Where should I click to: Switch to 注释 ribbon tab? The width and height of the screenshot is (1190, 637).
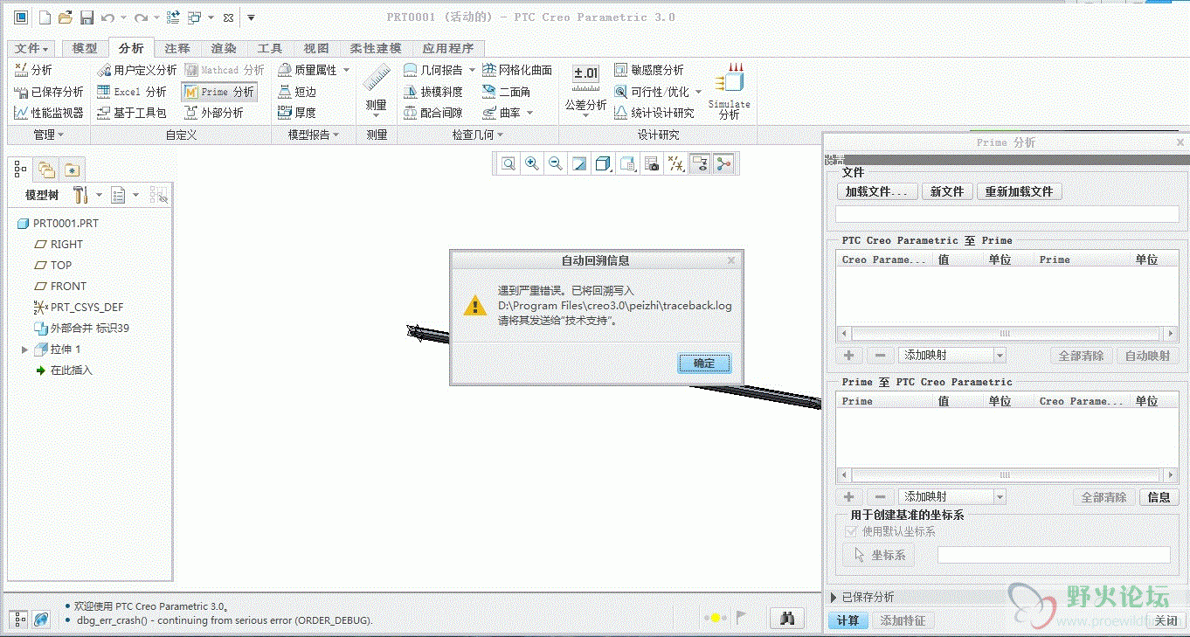click(x=177, y=48)
